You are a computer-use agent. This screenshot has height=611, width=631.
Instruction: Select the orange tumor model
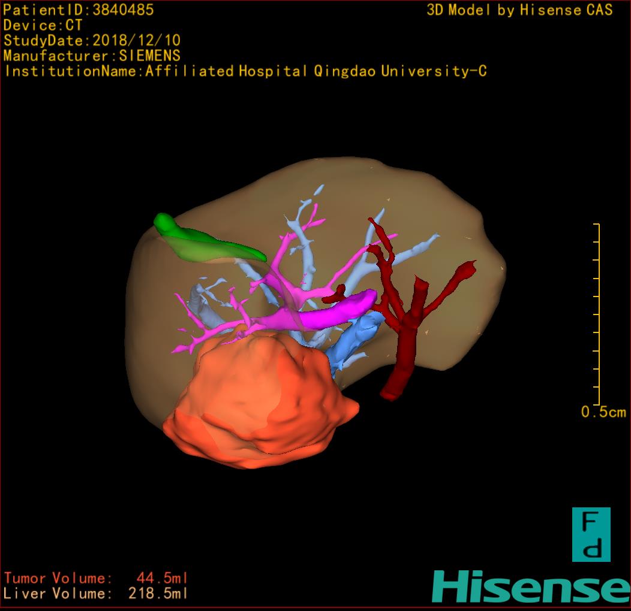click(258, 401)
